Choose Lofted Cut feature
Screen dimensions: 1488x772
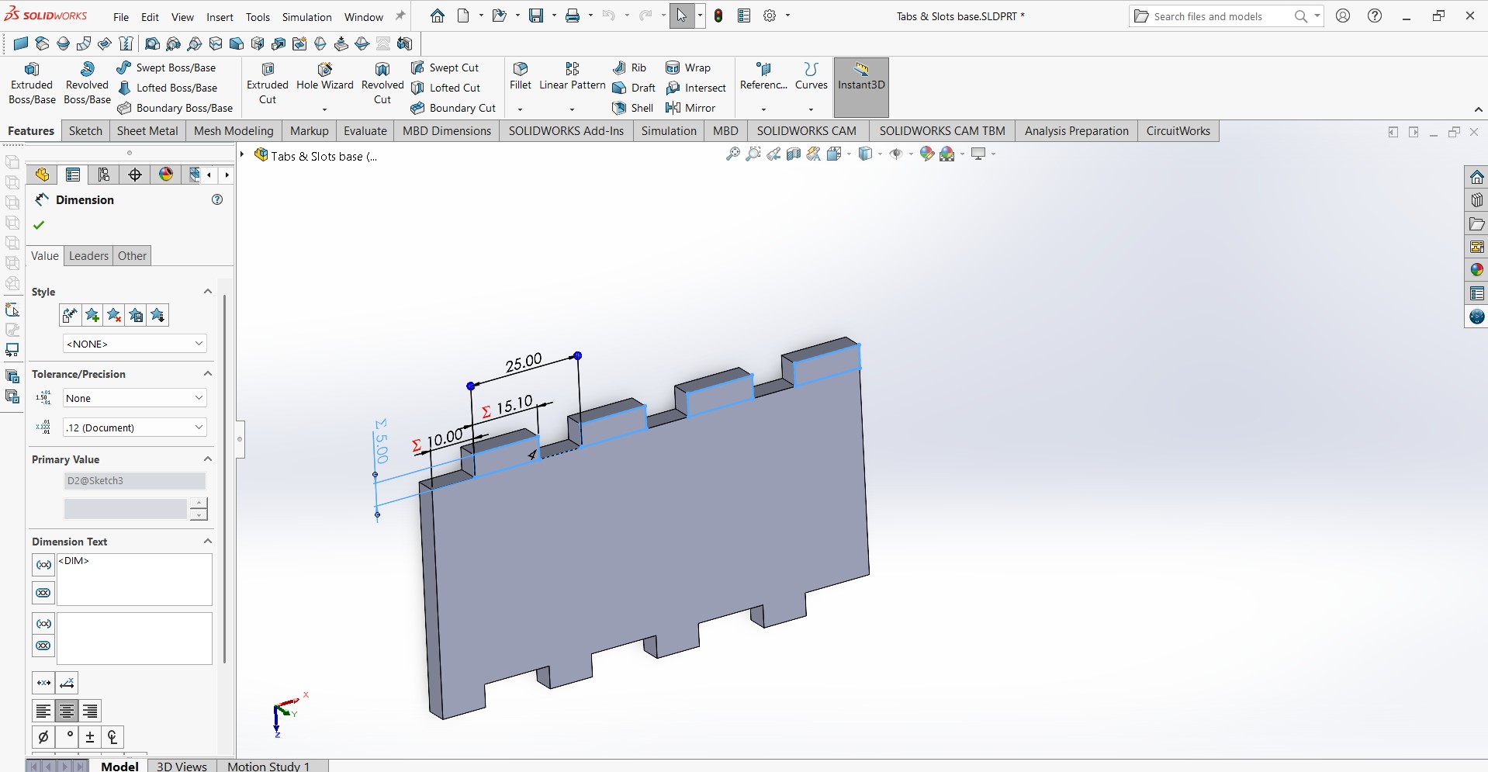(x=446, y=88)
